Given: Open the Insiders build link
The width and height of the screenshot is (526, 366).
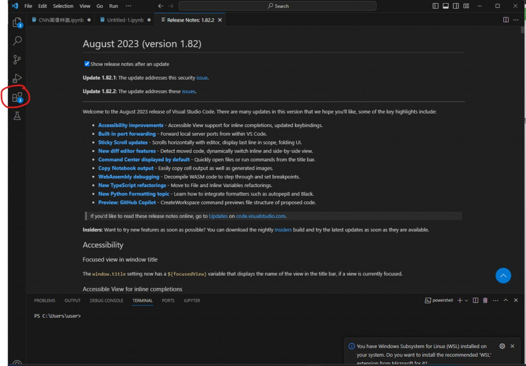Looking at the screenshot, I should (283, 230).
